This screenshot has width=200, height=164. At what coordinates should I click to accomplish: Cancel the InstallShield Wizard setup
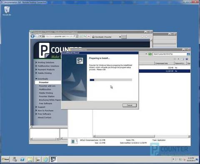[130, 105]
